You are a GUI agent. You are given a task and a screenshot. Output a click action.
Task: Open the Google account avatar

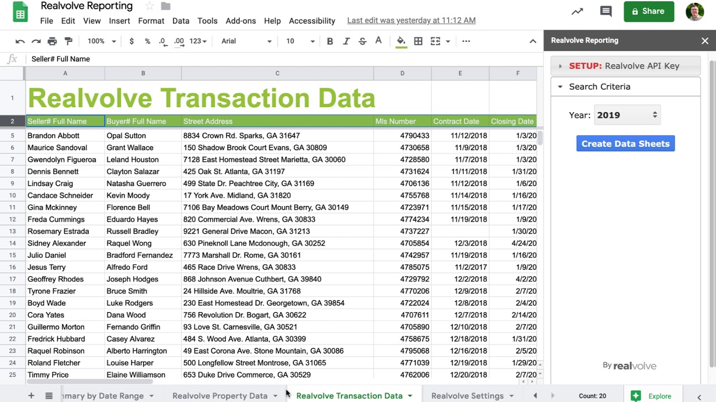coord(695,11)
